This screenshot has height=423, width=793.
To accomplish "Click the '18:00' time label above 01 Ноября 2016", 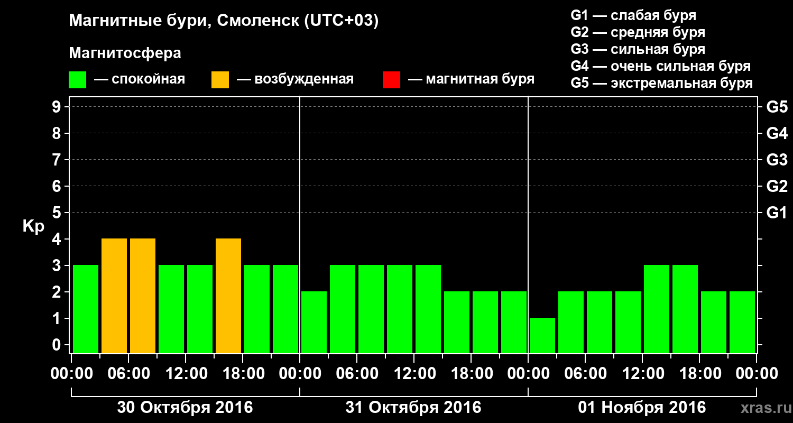I will (x=699, y=373).
